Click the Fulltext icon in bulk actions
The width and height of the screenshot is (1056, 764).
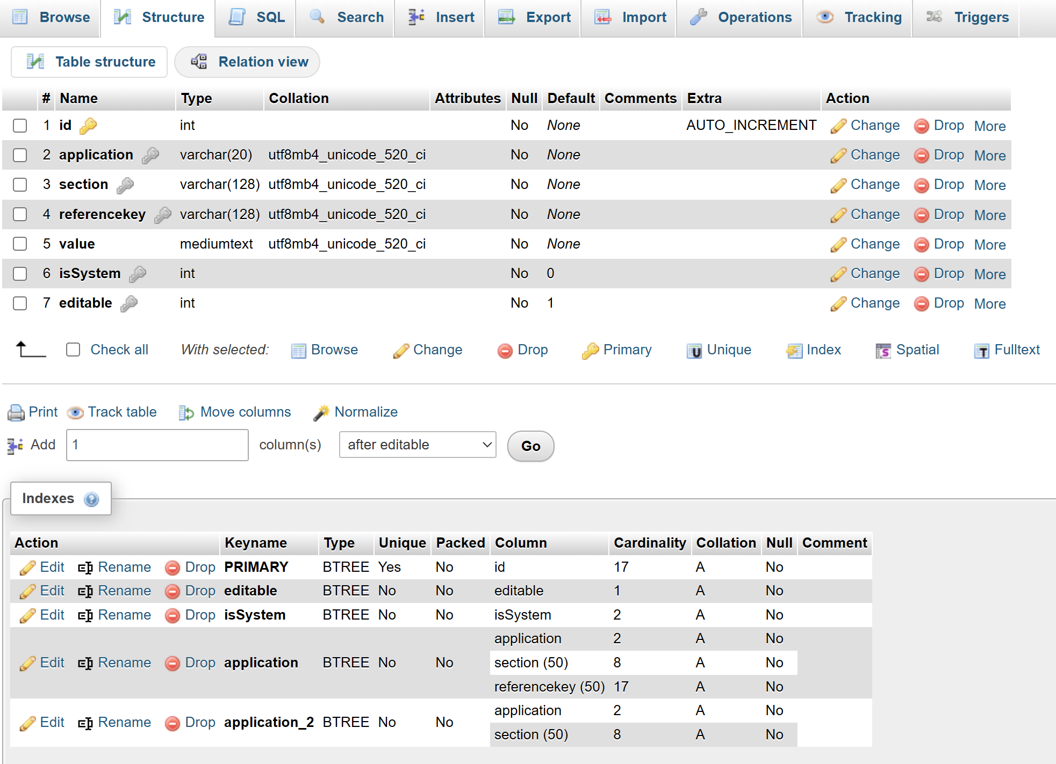tap(981, 351)
